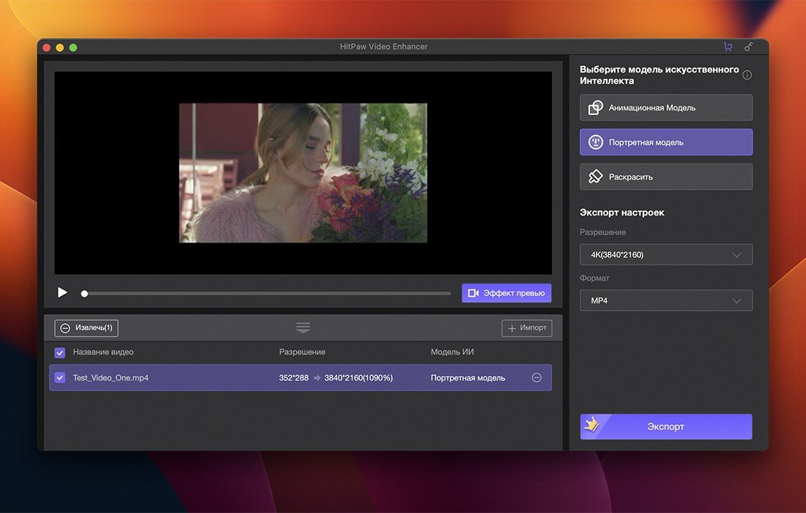Open the Формат MP4 dropdown
Image resolution: width=806 pixels, height=513 pixels.
(665, 300)
